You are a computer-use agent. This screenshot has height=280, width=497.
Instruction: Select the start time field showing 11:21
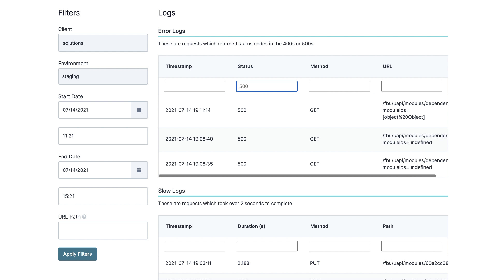(x=103, y=136)
